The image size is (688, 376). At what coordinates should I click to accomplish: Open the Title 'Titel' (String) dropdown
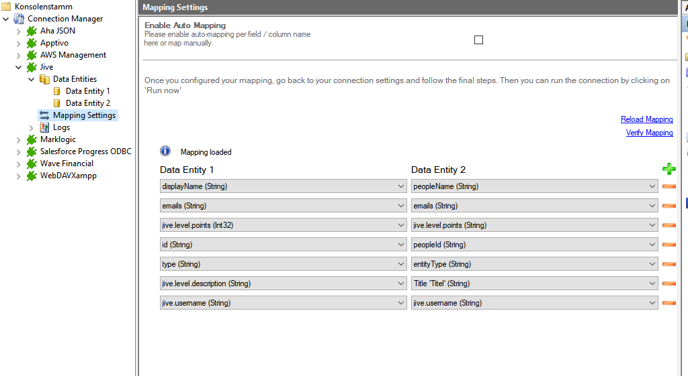point(652,284)
